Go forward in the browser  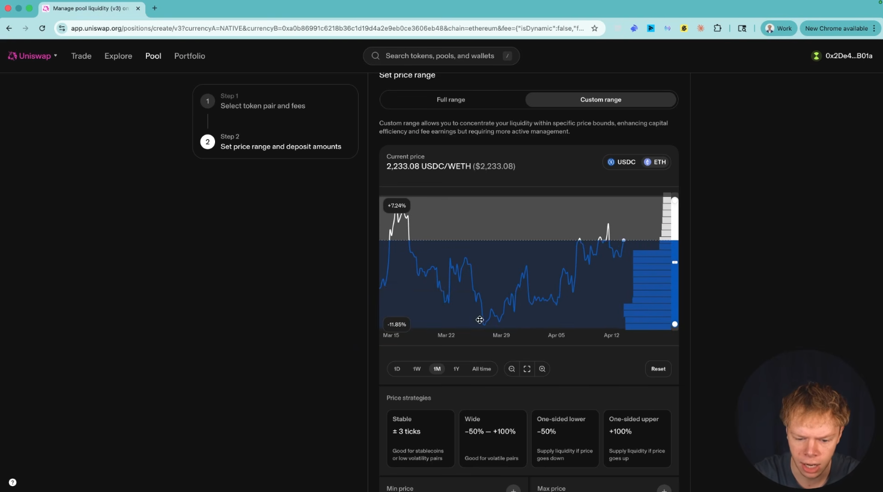(25, 28)
